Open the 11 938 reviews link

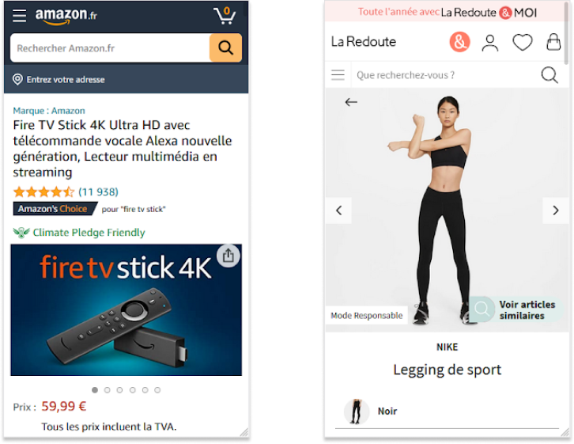click(99, 192)
